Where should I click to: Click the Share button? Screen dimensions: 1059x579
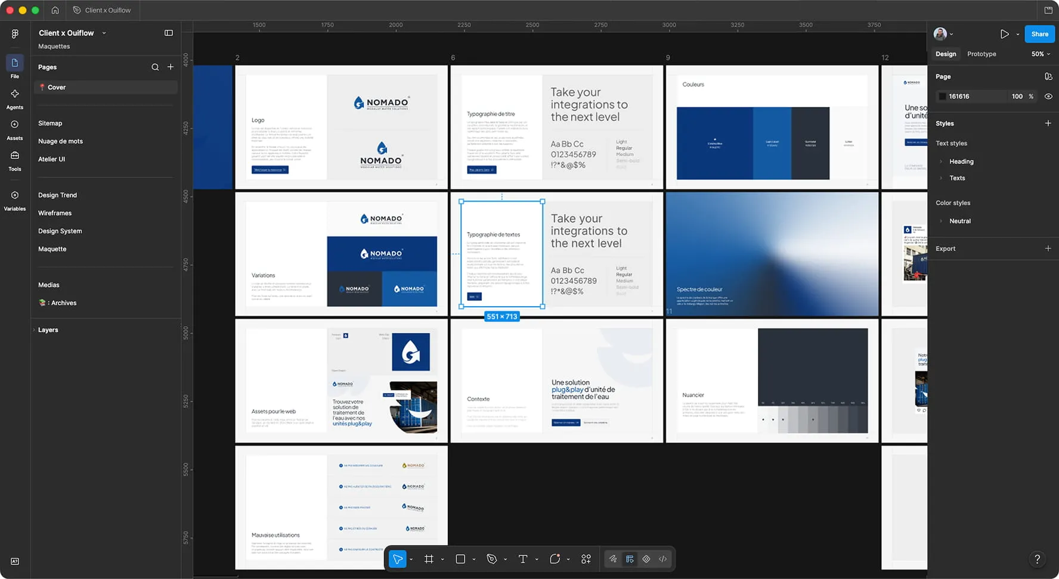[x=1039, y=34]
